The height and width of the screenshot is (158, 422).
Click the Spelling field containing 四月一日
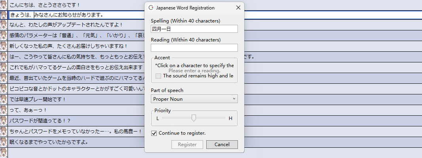tap(194, 29)
